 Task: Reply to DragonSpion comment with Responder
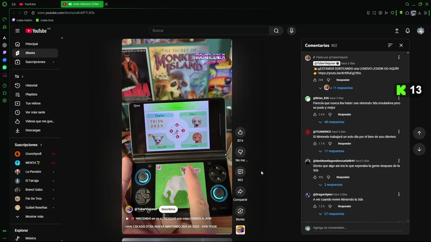point(344,206)
